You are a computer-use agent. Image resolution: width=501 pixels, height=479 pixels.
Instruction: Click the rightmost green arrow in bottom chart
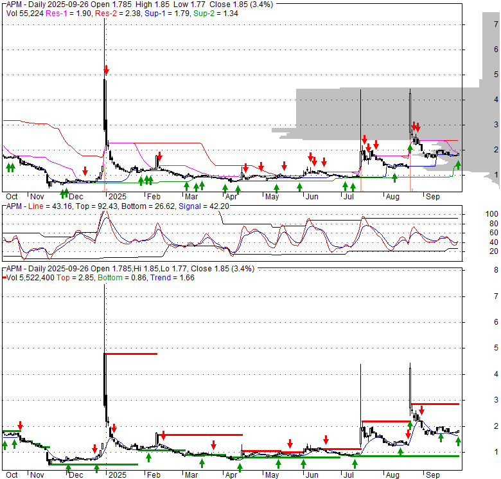(x=458, y=442)
